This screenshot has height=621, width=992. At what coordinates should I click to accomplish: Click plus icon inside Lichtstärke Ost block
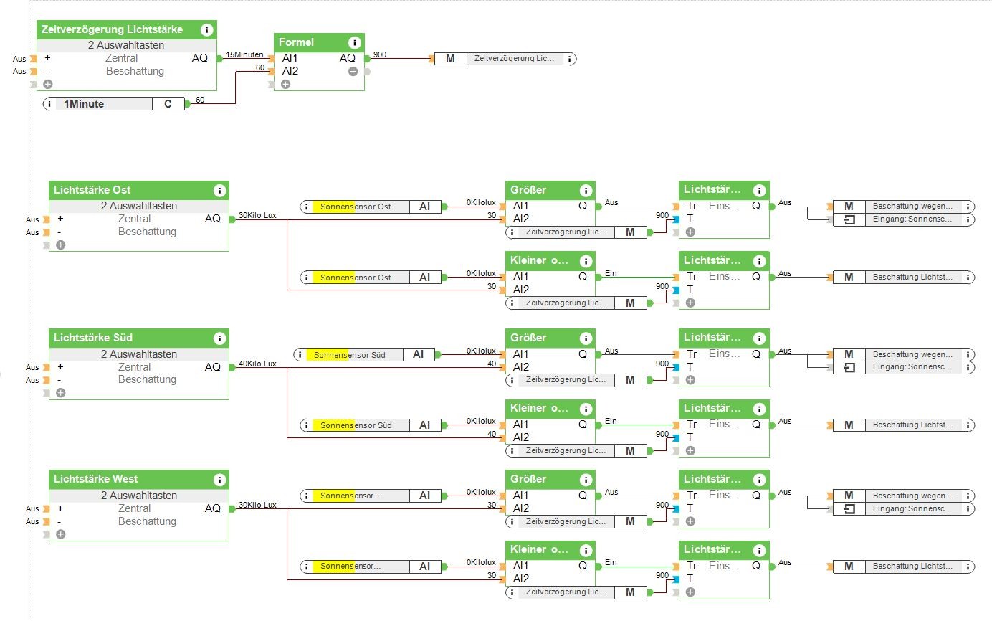pos(60,245)
